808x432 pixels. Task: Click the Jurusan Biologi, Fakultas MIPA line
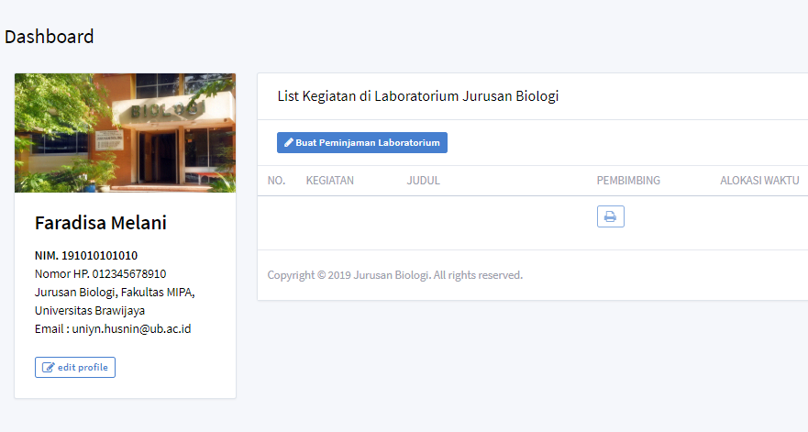115,292
